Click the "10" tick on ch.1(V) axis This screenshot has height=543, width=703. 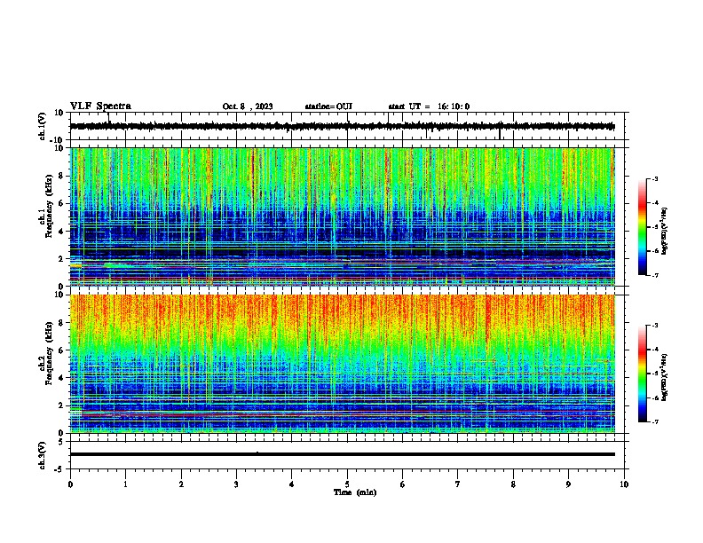[x=59, y=113]
